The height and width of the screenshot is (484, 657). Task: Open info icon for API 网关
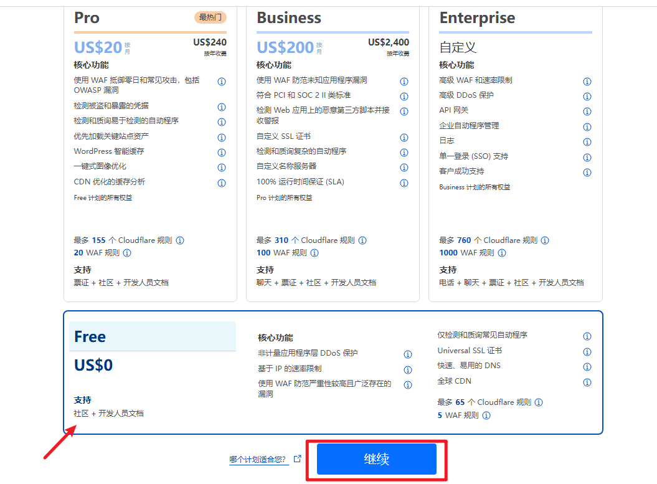point(587,112)
